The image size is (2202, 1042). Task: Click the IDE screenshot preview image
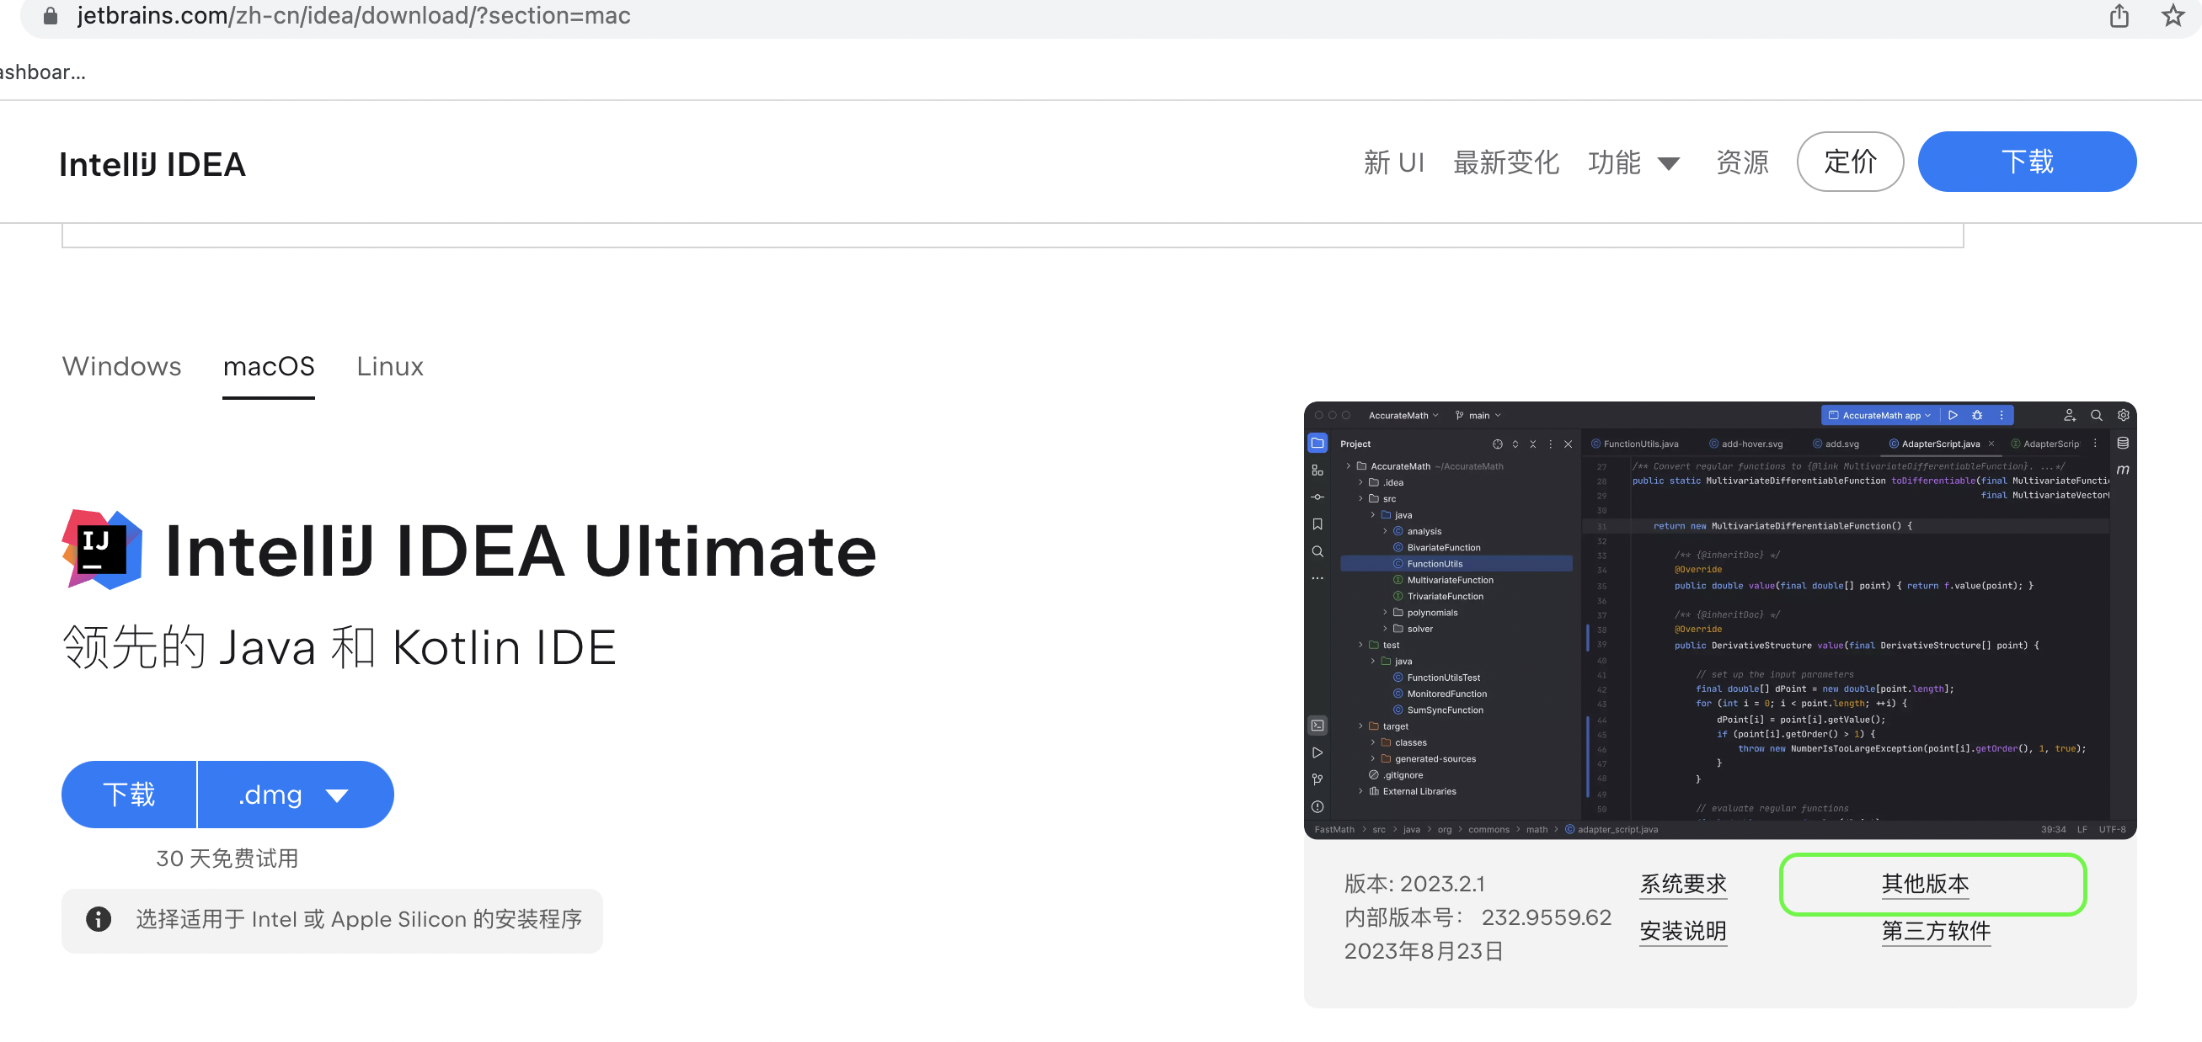point(1719,619)
